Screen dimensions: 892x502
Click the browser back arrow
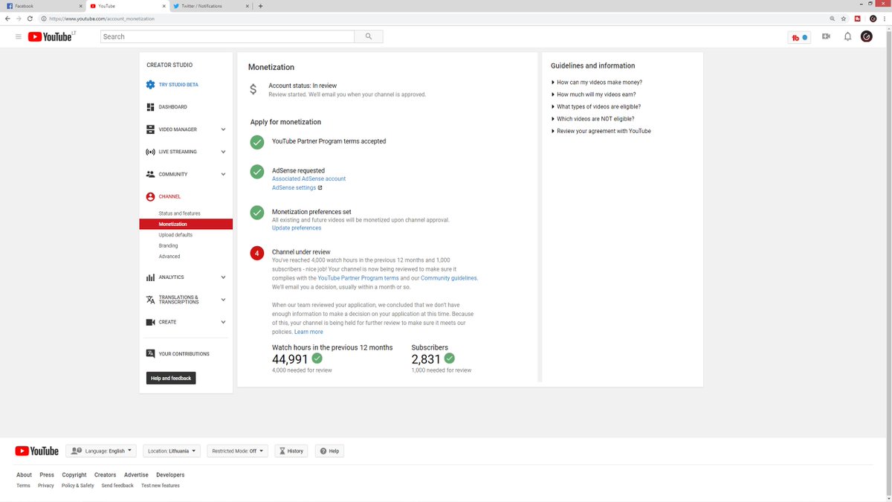point(7,18)
